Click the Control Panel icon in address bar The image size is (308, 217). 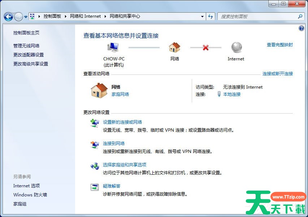[32, 16]
